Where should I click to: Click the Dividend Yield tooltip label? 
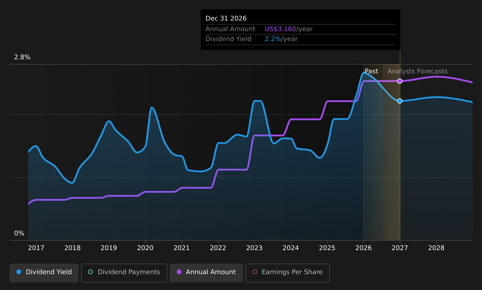[228, 39]
